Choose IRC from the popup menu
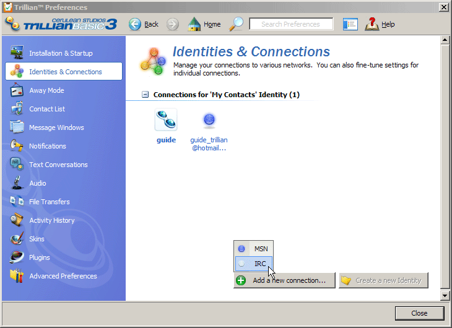Screen dimensions: 452x328 (254, 264)
